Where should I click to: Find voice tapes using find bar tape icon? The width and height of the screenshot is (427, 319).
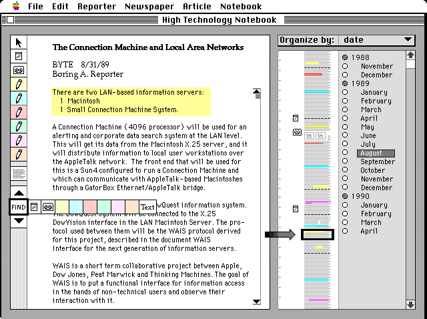[47, 207]
